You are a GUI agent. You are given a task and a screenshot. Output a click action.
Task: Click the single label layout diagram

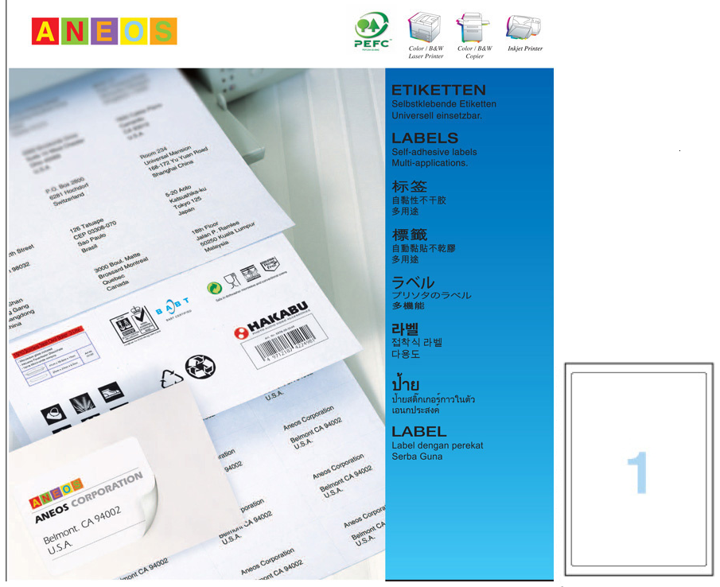[x=639, y=469]
